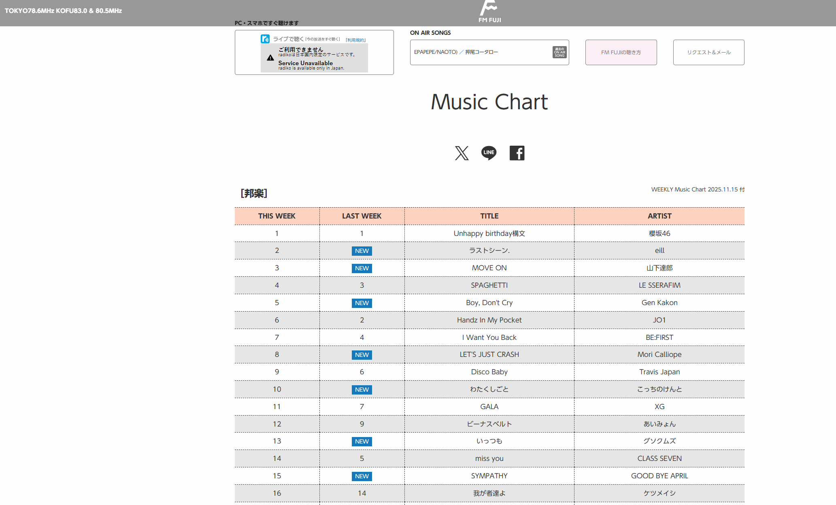Open radiko 利用規約 link
836x505 pixels.
[x=355, y=40]
